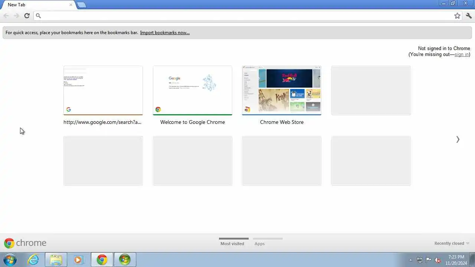Open Welcome to Google Chrome thumbnail
Image resolution: width=475 pixels, height=267 pixels.
[193, 90]
